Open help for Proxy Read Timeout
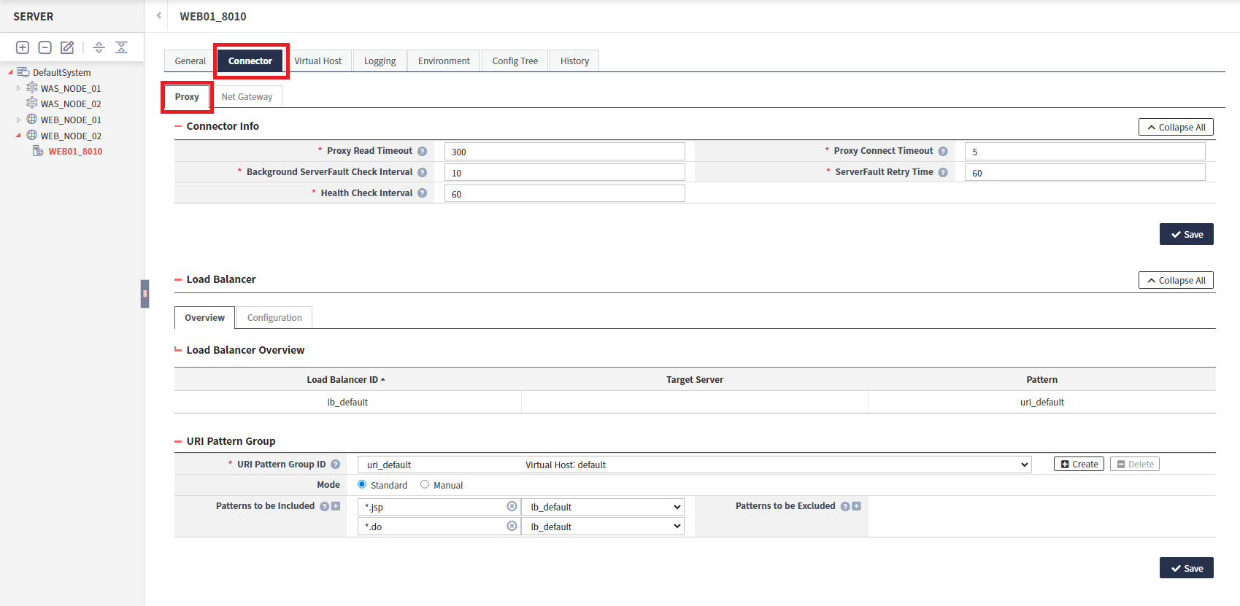The height and width of the screenshot is (606, 1240). click(x=422, y=151)
